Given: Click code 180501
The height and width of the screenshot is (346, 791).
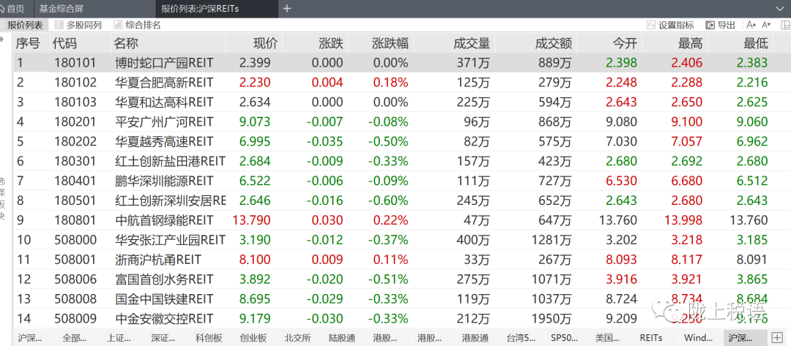Looking at the screenshot, I should [x=75, y=200].
